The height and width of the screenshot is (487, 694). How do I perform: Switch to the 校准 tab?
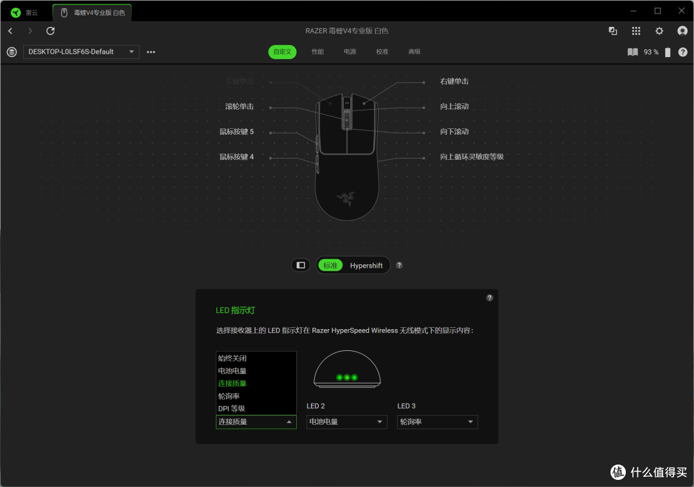click(382, 52)
